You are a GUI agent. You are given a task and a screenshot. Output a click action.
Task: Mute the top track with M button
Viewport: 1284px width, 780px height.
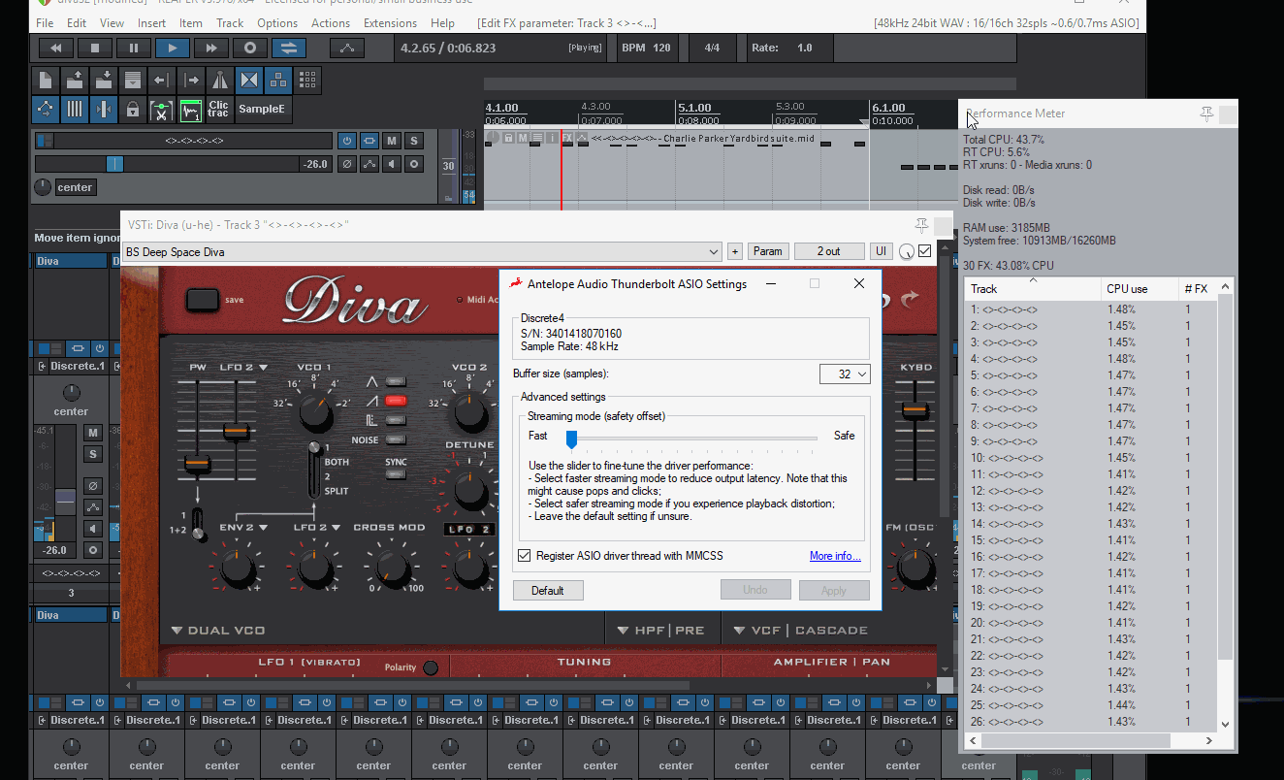(392, 141)
